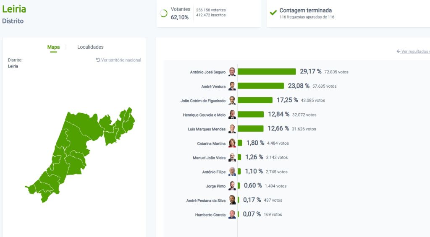Click the Ver resultados back link
430x237 pixels.
click(413, 51)
